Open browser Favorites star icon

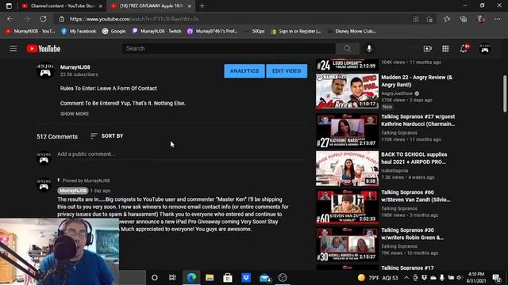click(447, 19)
